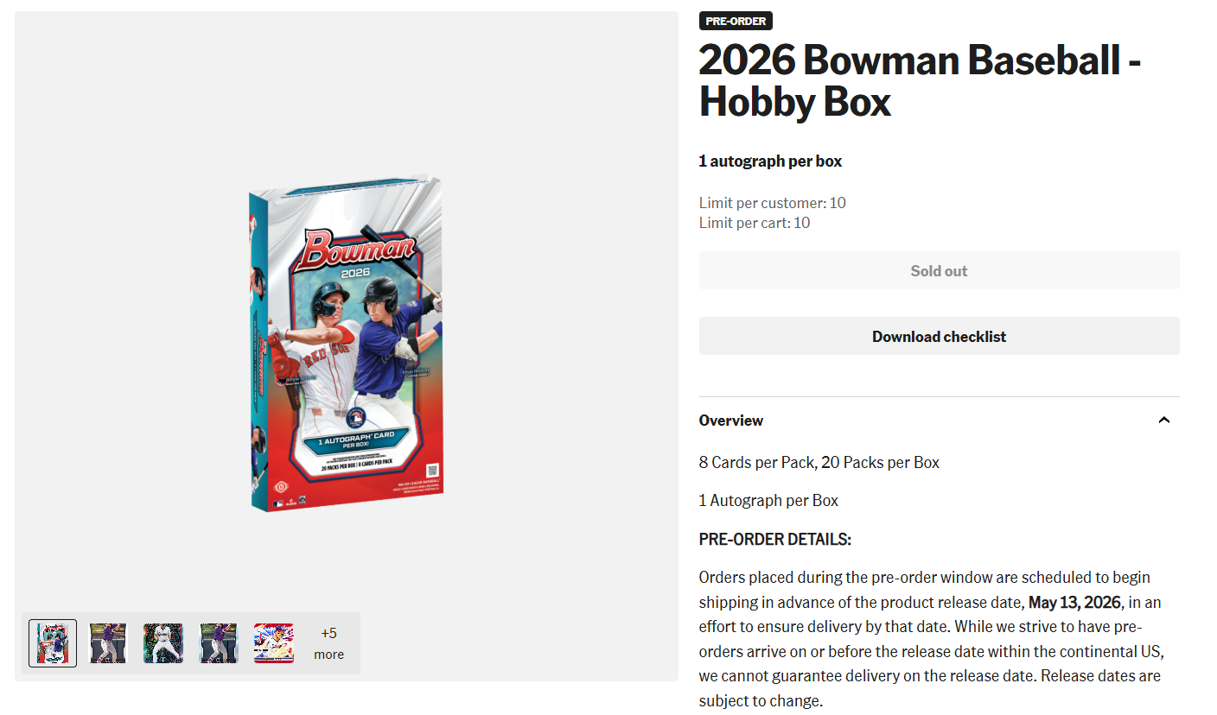View the white-uniform patterned card thumbnail
The height and width of the screenshot is (715, 1217).
163,643
